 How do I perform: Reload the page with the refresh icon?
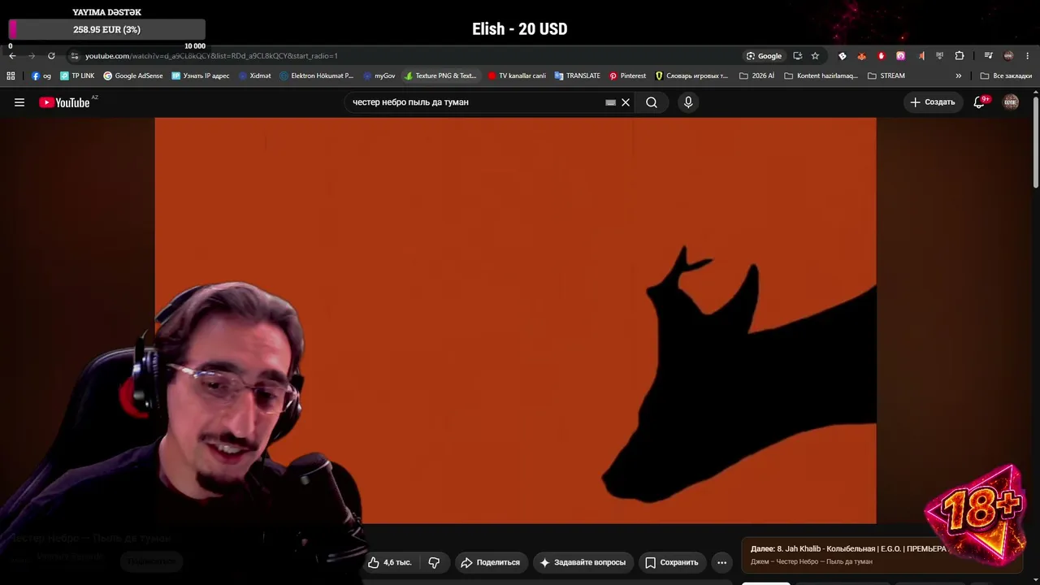click(x=51, y=56)
